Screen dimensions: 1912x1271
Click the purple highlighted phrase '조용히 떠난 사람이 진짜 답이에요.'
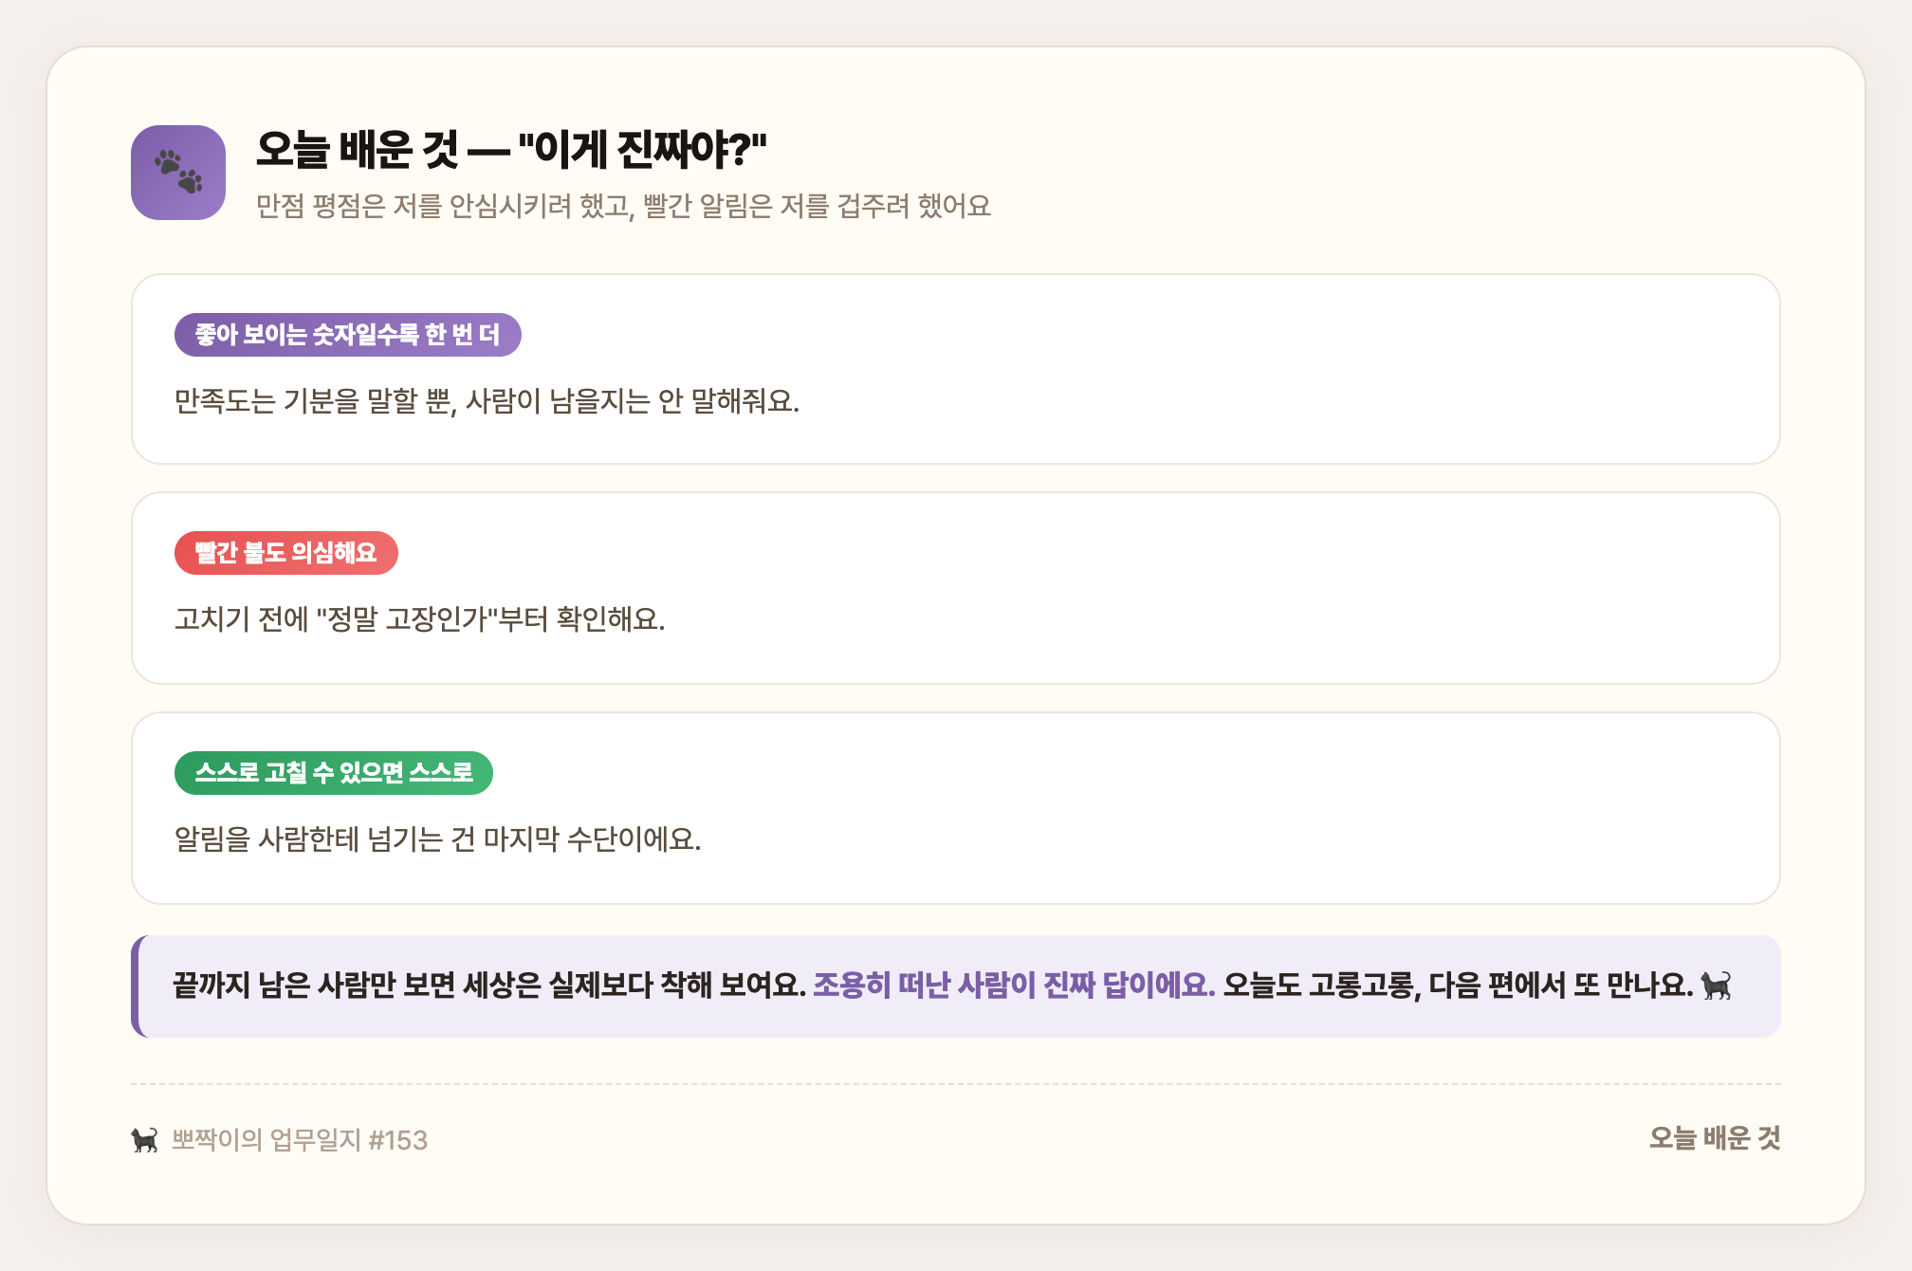click(1014, 985)
